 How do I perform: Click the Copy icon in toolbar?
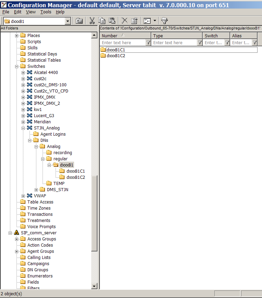pos(102,21)
